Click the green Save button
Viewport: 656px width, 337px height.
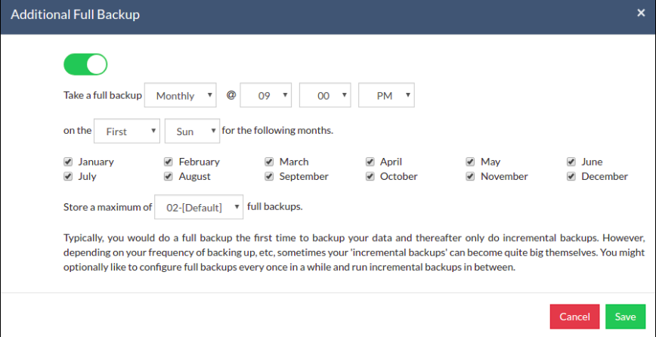click(x=626, y=317)
